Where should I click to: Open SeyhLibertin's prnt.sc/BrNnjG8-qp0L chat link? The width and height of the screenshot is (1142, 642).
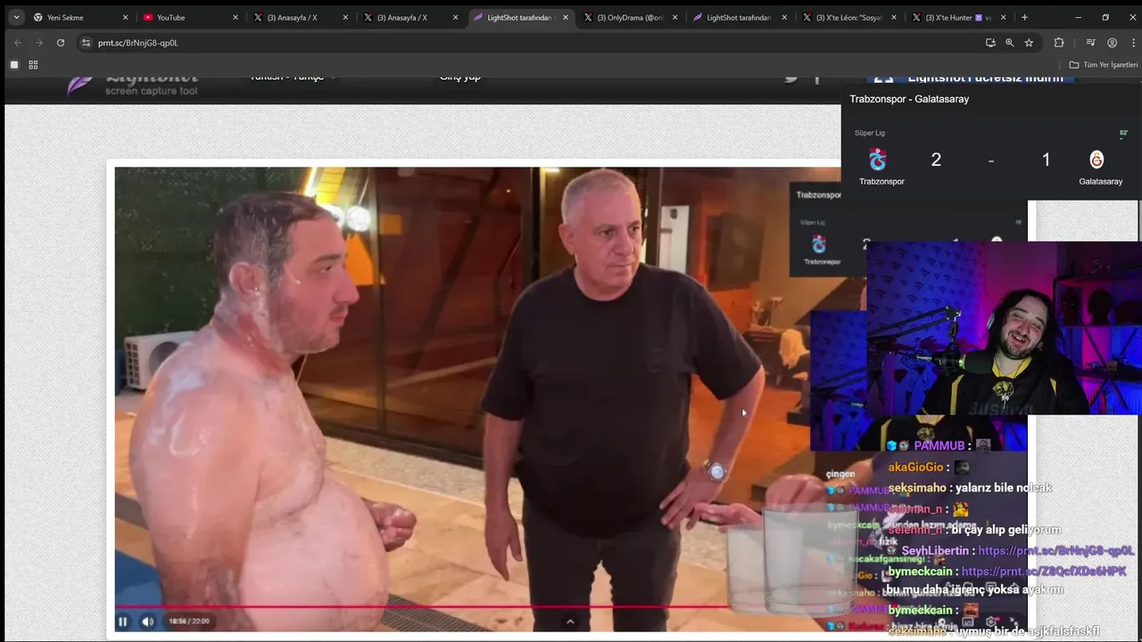(1056, 551)
